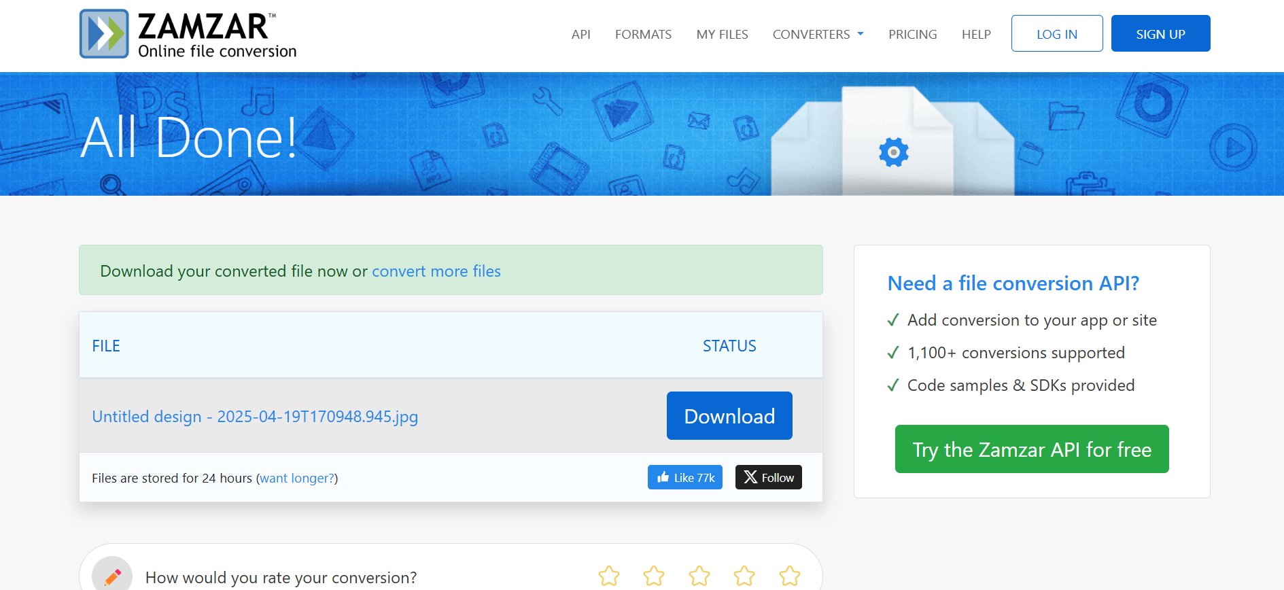The width and height of the screenshot is (1284, 590).
Task: Rate the conversion three stars
Action: [699, 576]
